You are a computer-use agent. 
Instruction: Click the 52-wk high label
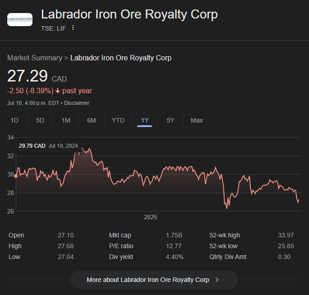point(225,235)
